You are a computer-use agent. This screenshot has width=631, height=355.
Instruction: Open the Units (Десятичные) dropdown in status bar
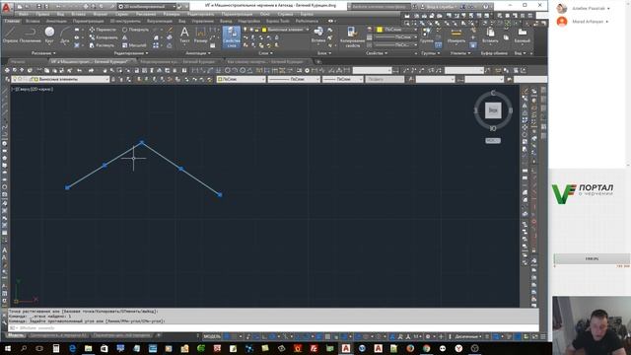pos(469,336)
